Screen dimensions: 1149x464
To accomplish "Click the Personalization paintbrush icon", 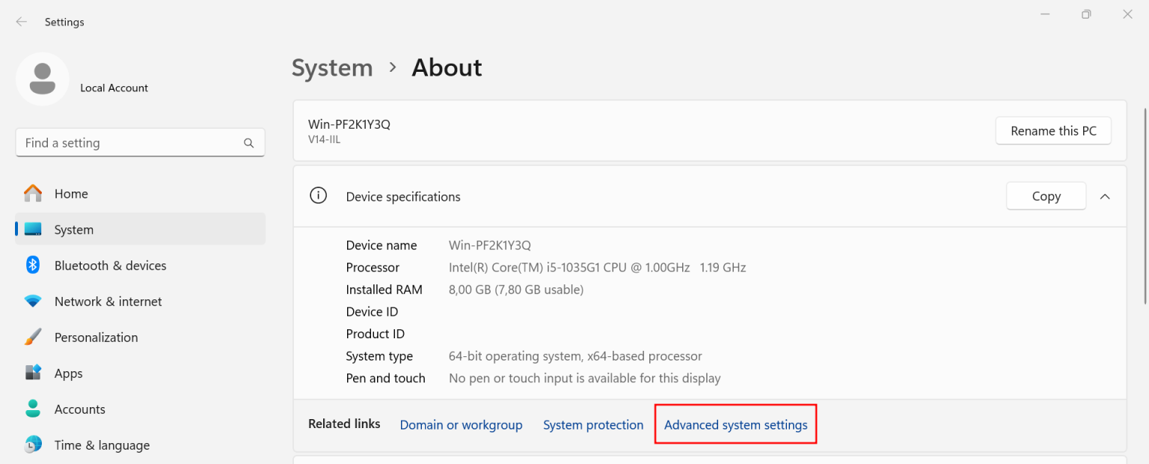I will pos(33,338).
